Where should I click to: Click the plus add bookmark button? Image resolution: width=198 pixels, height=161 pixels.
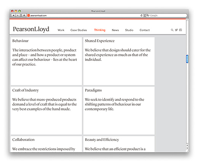24,16
